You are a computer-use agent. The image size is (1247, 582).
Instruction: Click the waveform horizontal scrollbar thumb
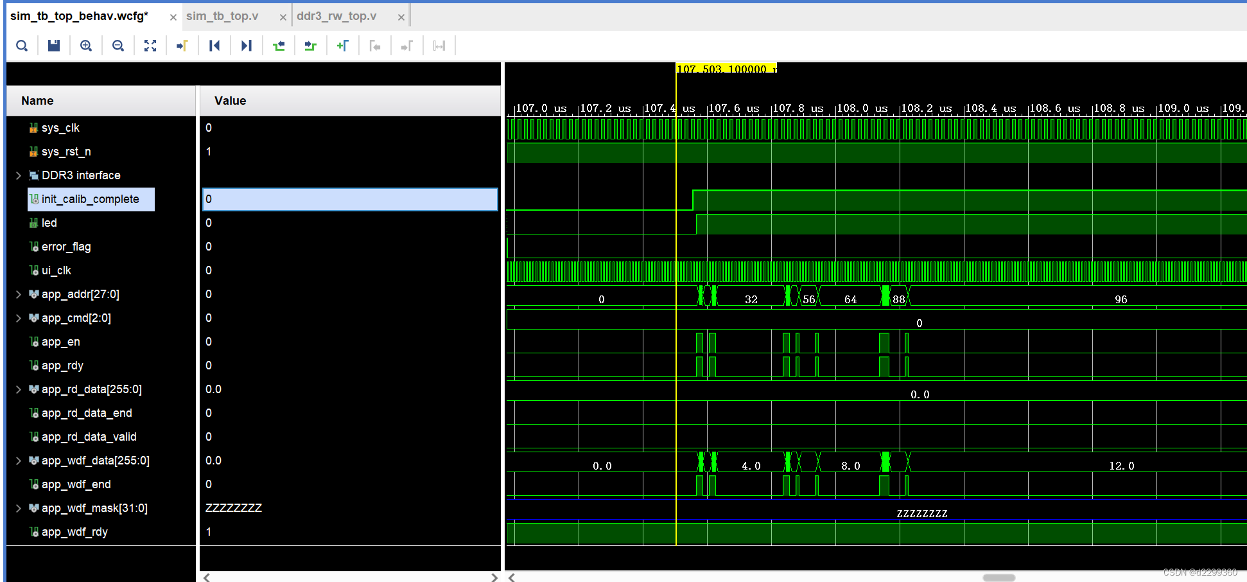pyautogui.click(x=999, y=578)
